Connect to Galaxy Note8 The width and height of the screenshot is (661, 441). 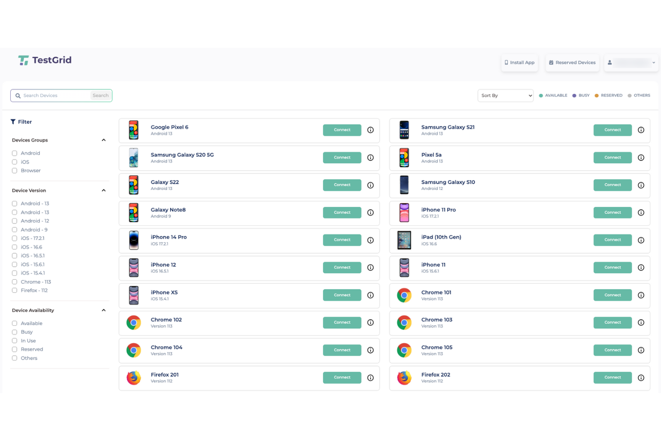[x=342, y=213]
